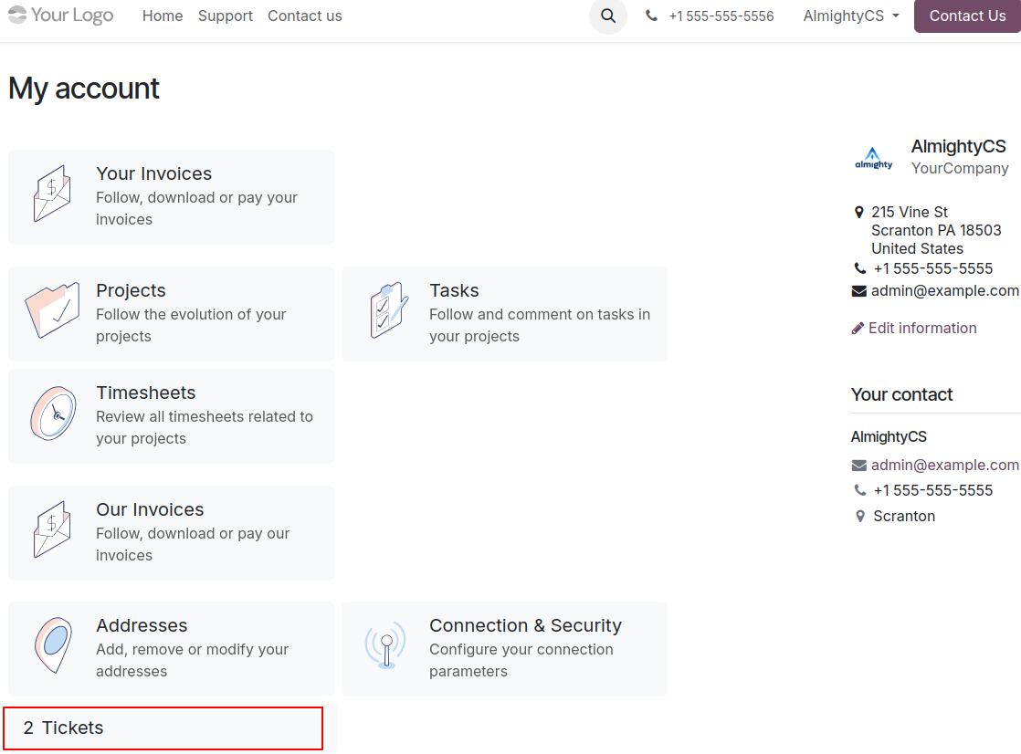The height and width of the screenshot is (754, 1021).
Task: Click the admin@example.com link under Your contact
Action: [944, 466]
